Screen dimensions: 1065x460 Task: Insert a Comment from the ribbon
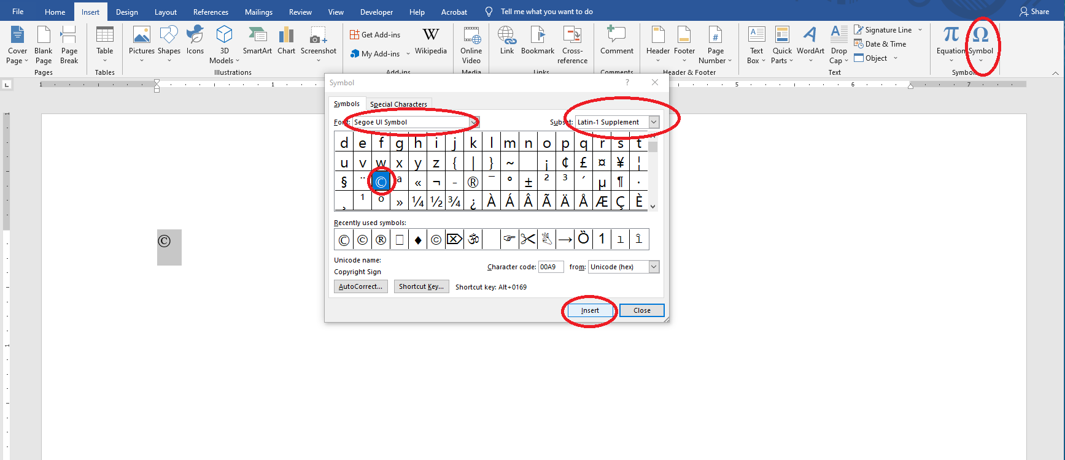(x=616, y=42)
